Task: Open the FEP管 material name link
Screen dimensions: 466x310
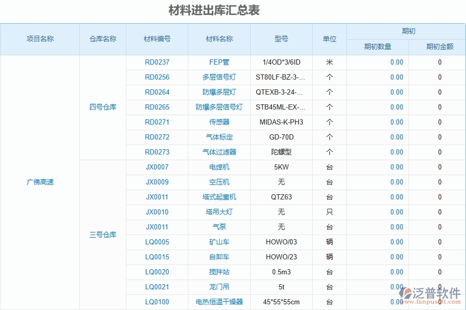Action: click(x=219, y=62)
